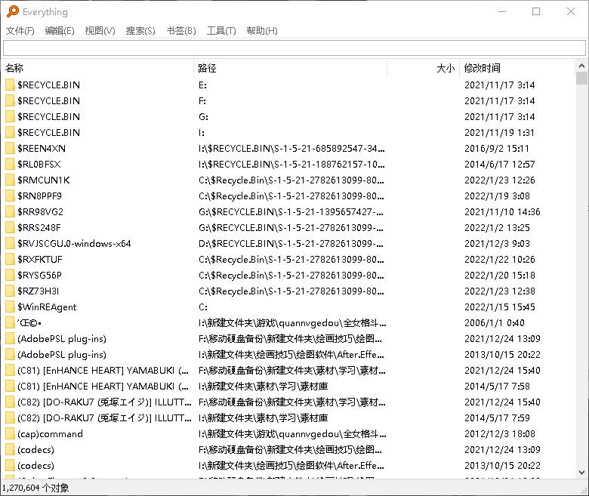The height and width of the screenshot is (496, 589).
Task: Click folder icon for $RR98VG2
Action: pos(10,212)
